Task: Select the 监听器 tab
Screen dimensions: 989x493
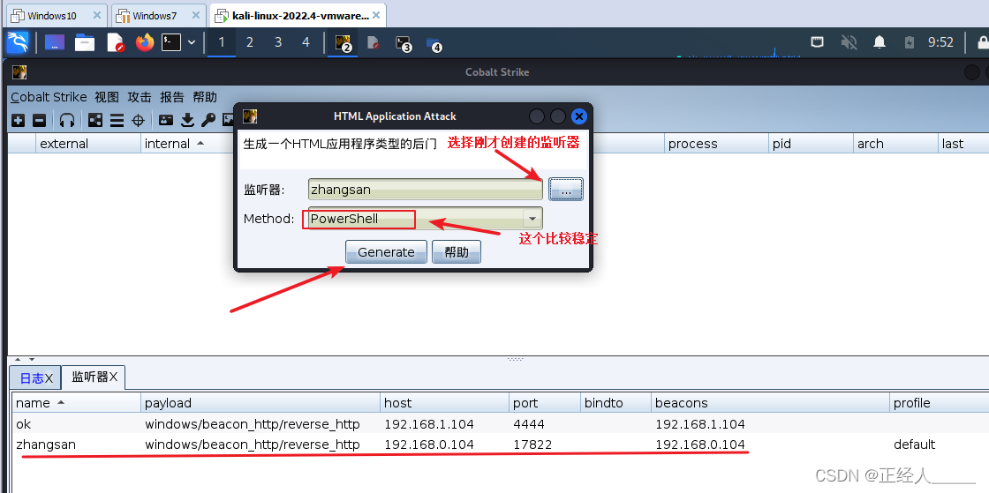Action: point(94,377)
